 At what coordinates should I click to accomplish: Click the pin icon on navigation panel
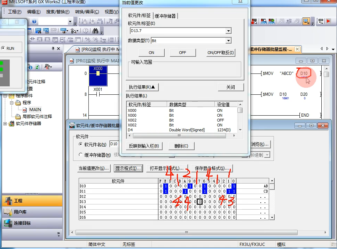click(x=53, y=48)
